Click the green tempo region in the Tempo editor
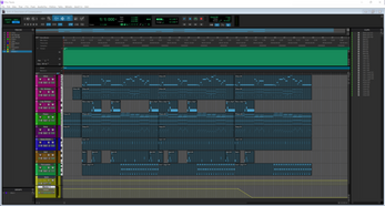 click(205, 57)
